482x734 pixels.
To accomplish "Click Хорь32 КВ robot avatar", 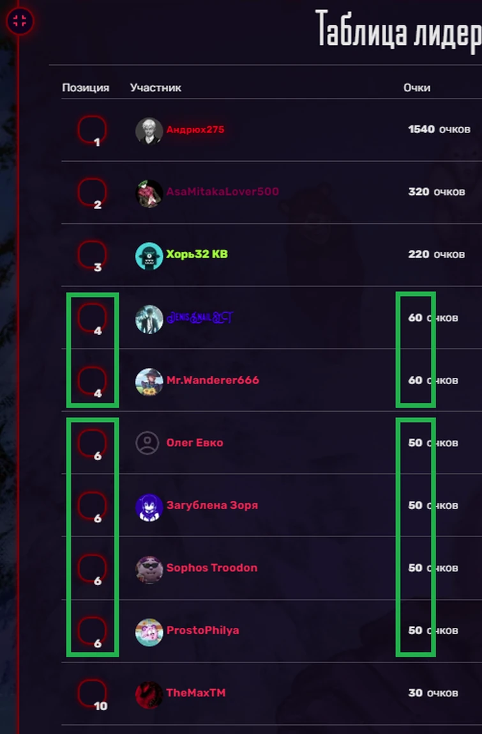I will 149,256.
